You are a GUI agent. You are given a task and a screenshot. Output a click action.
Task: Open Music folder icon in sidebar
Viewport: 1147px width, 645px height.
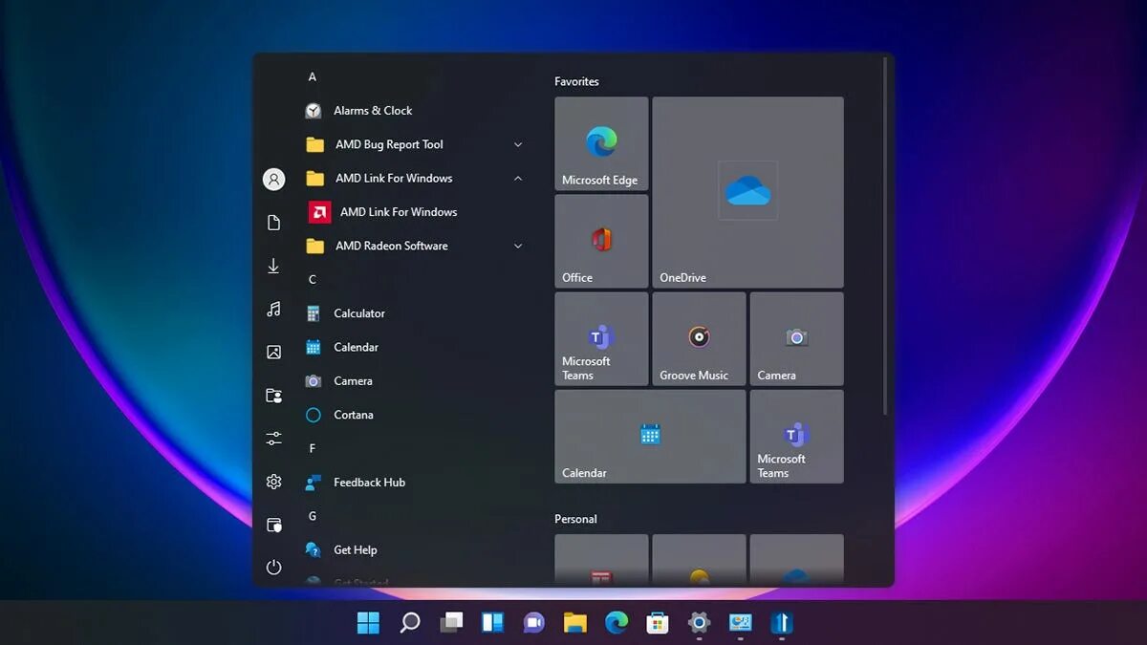point(273,309)
